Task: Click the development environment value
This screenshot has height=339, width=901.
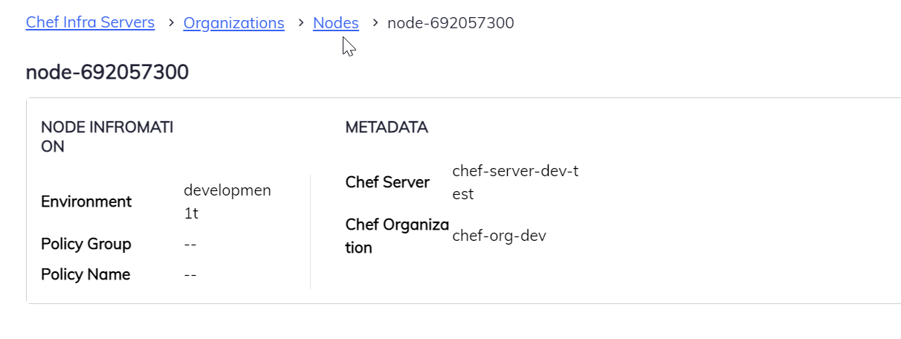Action: click(x=227, y=201)
